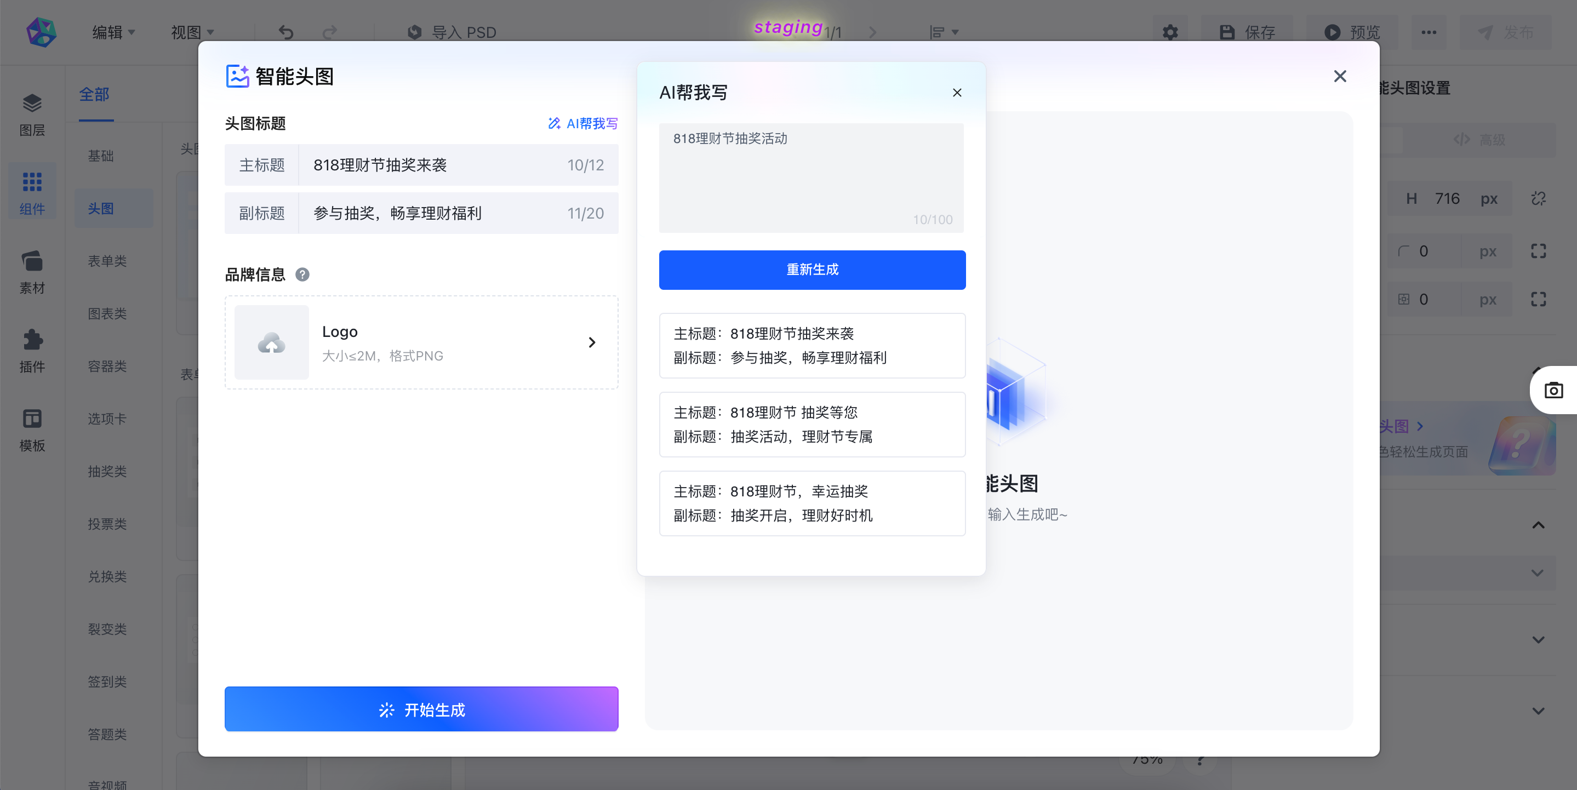Click the undo arrow in toolbar
Screen dimensions: 1577x790
286,32
